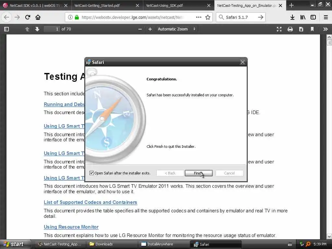The width and height of the screenshot is (332, 249).
Task: Click the address bar URL
Action: point(133,17)
